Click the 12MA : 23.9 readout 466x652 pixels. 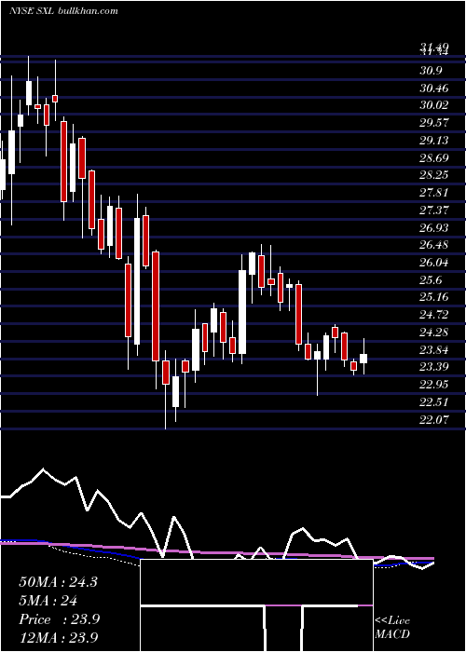(59, 638)
